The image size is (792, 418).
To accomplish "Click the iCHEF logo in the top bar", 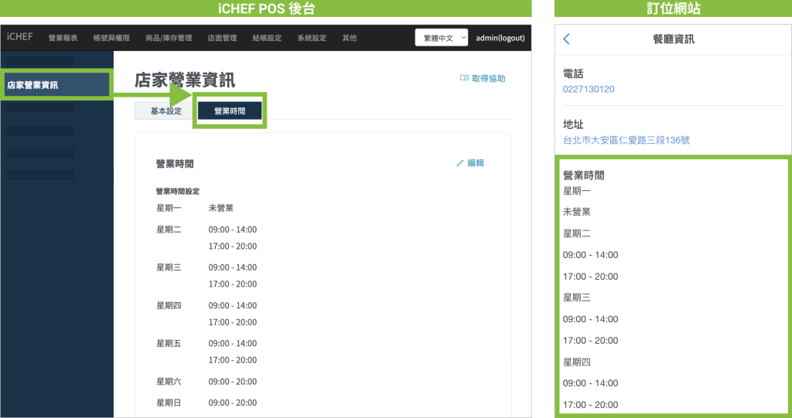I will [19, 37].
